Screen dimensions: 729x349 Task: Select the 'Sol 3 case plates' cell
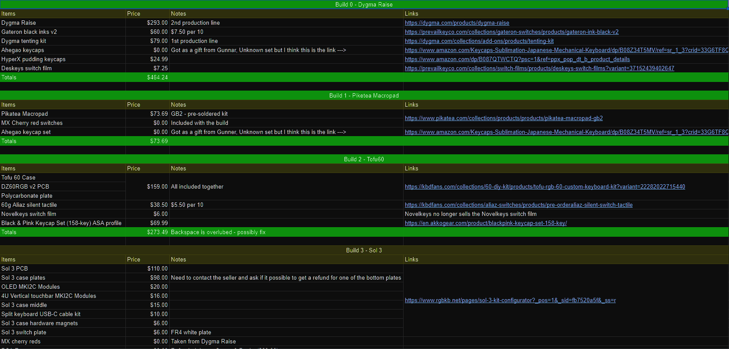tap(63, 278)
